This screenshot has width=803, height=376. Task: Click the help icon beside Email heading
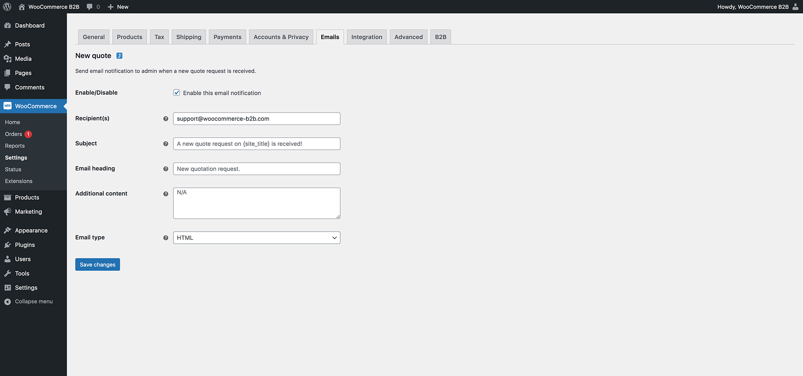click(166, 169)
